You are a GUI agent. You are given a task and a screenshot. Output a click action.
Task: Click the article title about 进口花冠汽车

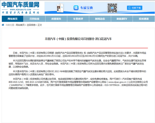pyautogui.click(x=78, y=39)
